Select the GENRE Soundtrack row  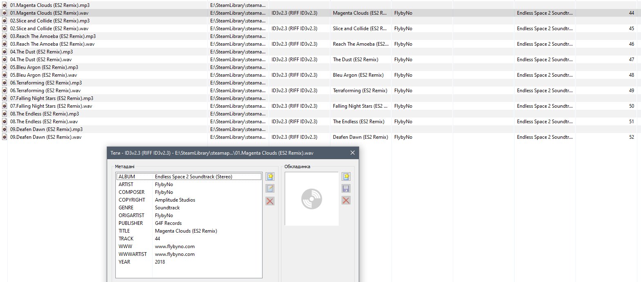click(189, 208)
